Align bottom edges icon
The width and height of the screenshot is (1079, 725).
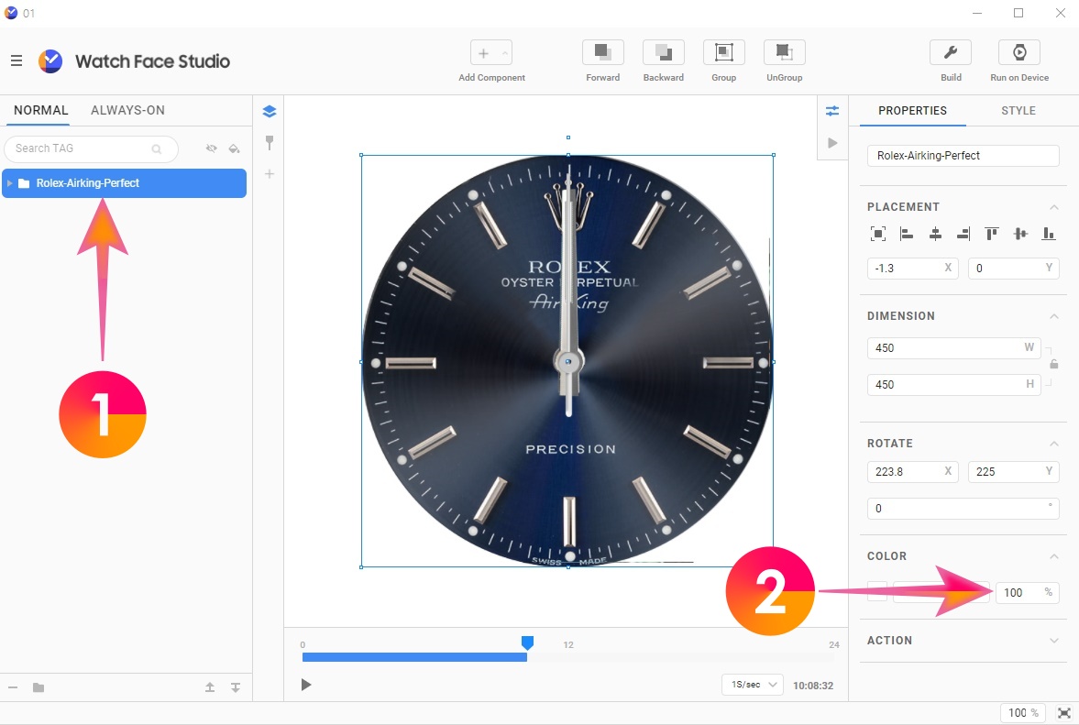click(x=1049, y=234)
